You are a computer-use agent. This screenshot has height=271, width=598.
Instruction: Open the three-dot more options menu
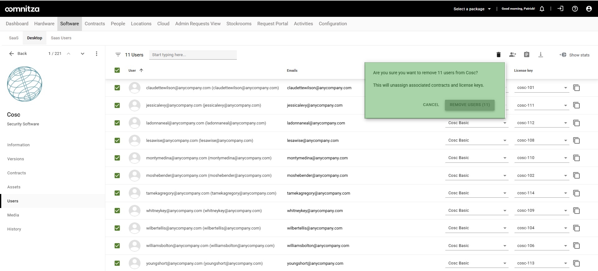tap(97, 54)
